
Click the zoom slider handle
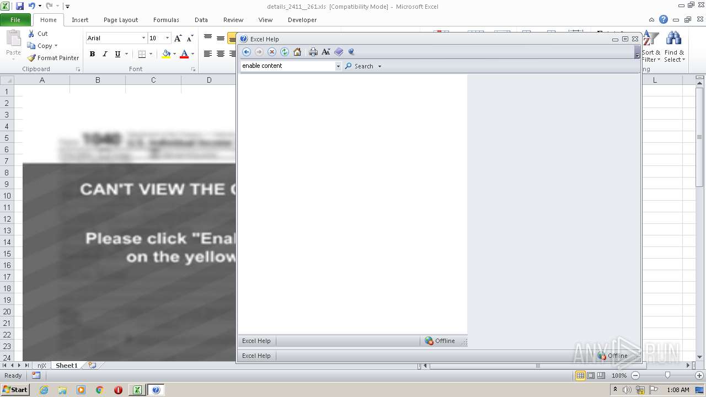click(667, 375)
